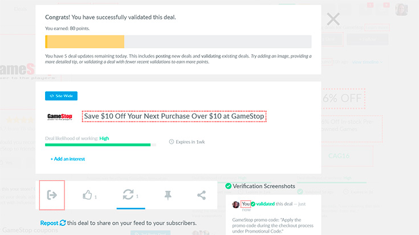Click the go-to-deal exit arrow icon
Image resolution: width=419 pixels, height=235 pixels.
tap(52, 195)
